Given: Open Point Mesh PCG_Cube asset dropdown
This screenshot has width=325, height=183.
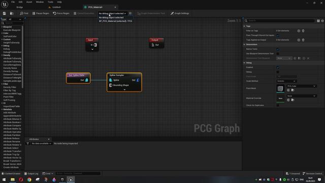Looking at the screenshot, I should coord(301,86).
